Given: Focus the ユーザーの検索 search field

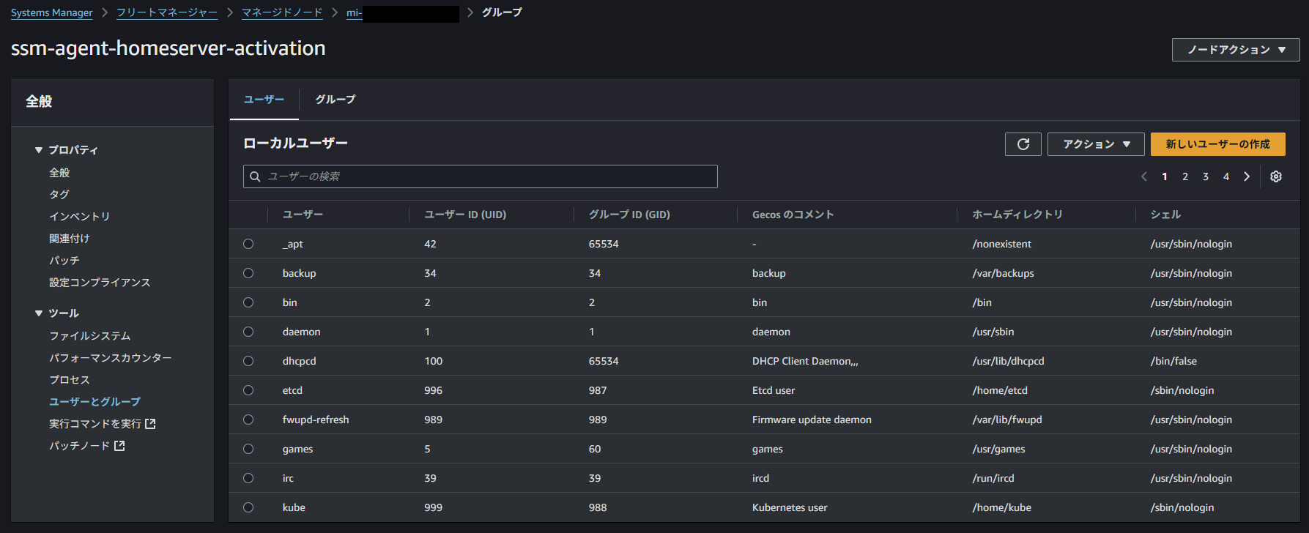Looking at the screenshot, I should point(480,176).
